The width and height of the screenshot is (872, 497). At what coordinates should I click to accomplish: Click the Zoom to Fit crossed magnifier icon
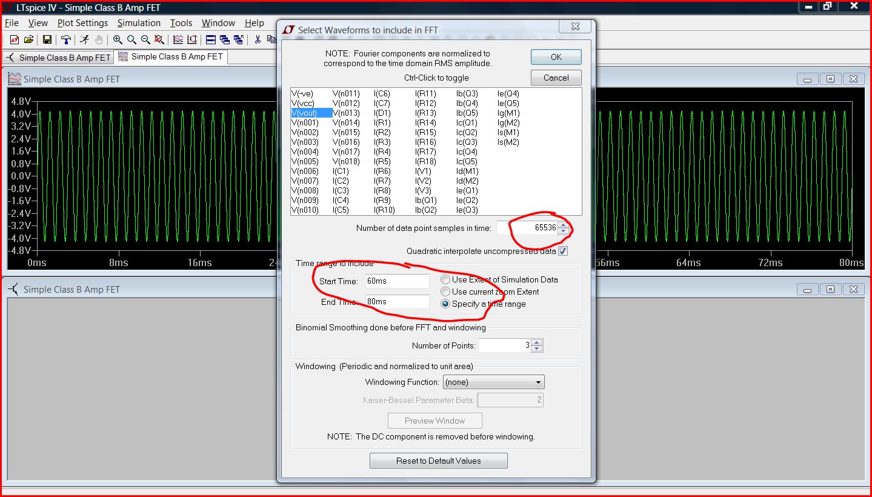(x=159, y=39)
